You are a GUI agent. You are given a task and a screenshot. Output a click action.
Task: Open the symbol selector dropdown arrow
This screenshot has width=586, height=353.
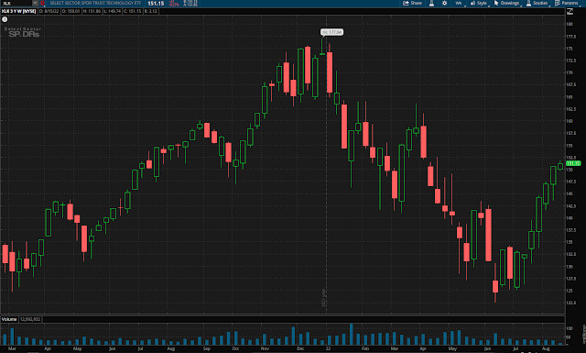pyautogui.click(x=35, y=3)
